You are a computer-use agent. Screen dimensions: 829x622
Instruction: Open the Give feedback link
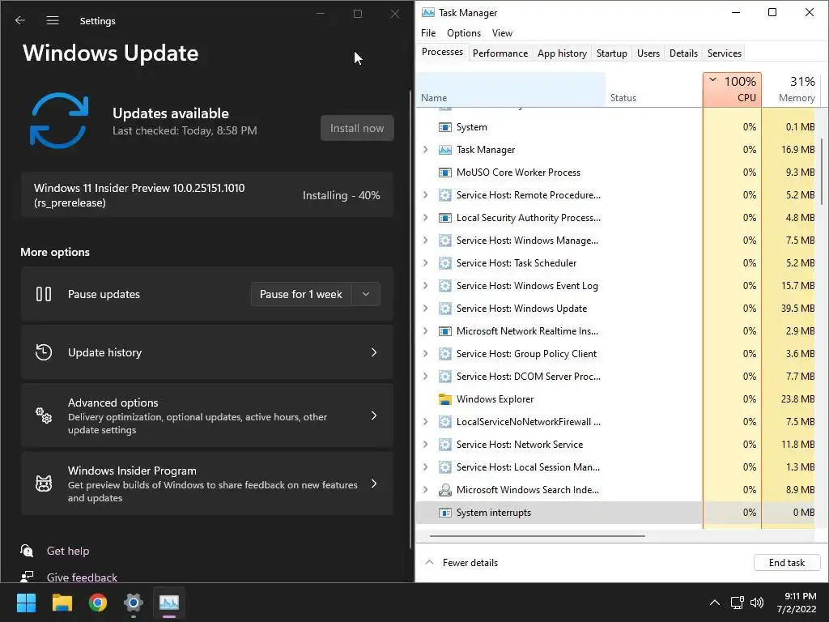(82, 577)
